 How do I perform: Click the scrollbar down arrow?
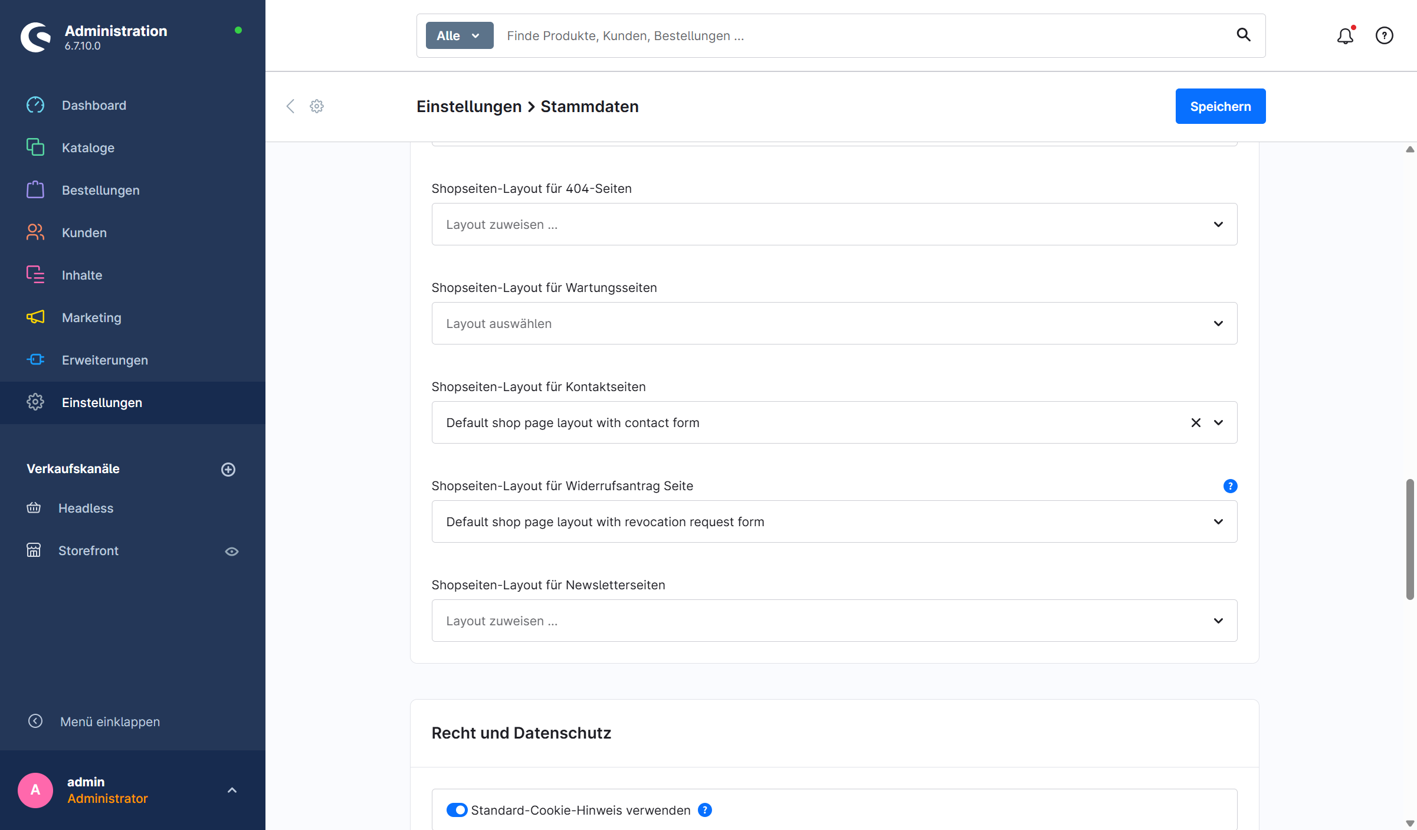(x=1410, y=823)
